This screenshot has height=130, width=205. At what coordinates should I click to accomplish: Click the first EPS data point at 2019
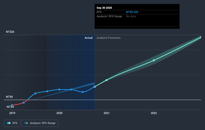12,105
